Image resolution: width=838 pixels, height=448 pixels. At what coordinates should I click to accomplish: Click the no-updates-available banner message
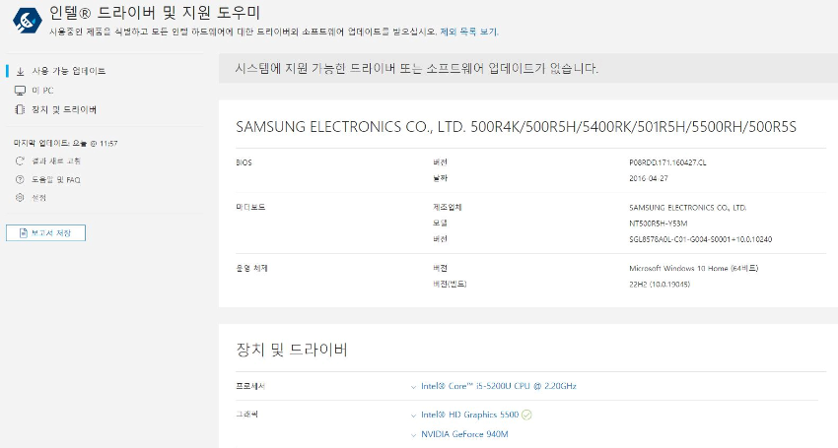pos(417,68)
